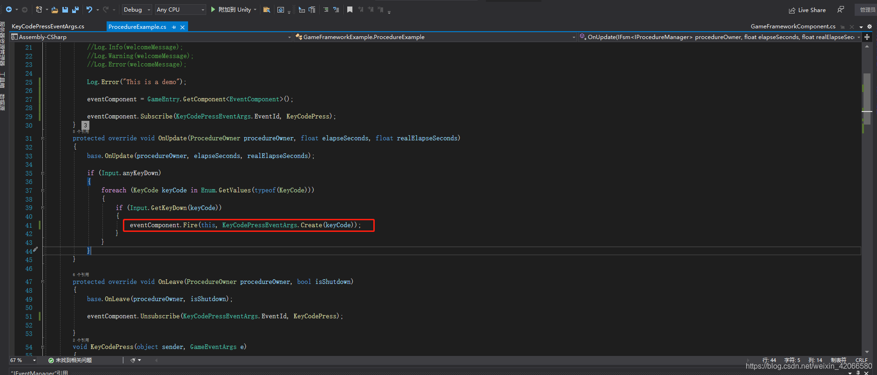Switch to the KeyCodePressEventArgs.cs tab
Image resolution: width=877 pixels, height=375 pixels.
48,26
